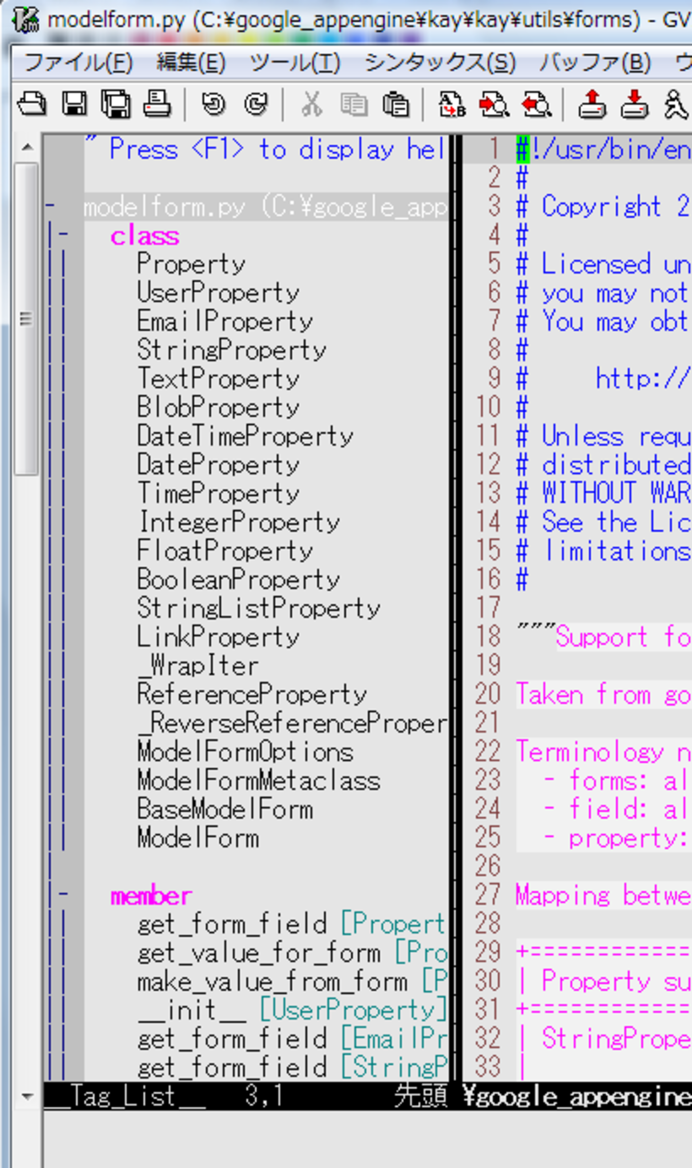Screen dimensions: 692x1168
Task: Select the 'class' heading in tag list
Action: (x=145, y=235)
